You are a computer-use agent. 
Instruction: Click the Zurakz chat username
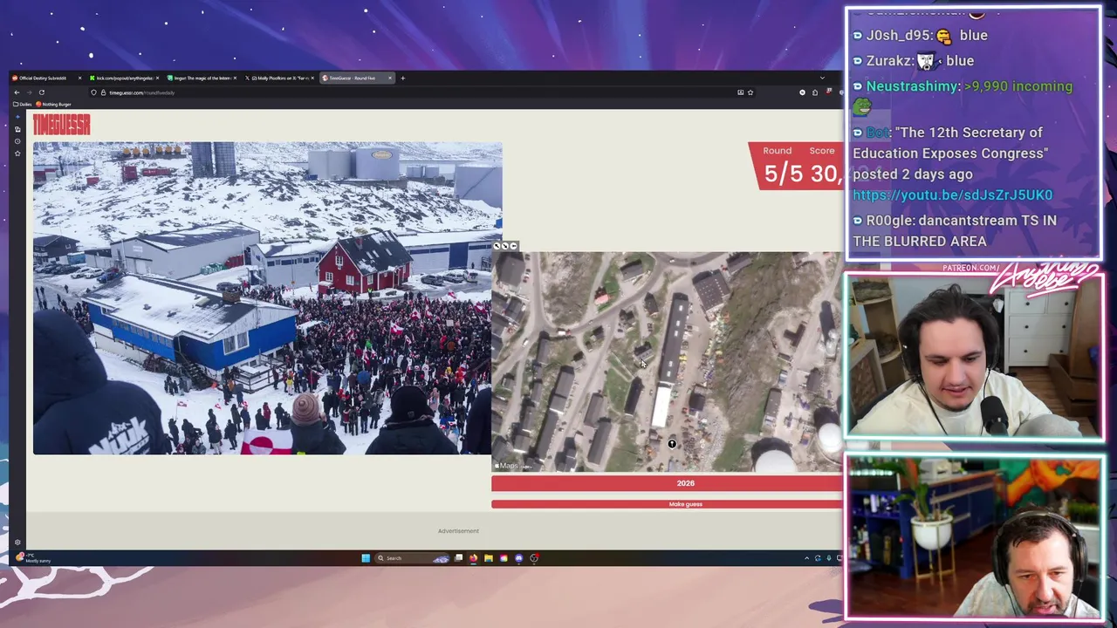[x=889, y=61]
